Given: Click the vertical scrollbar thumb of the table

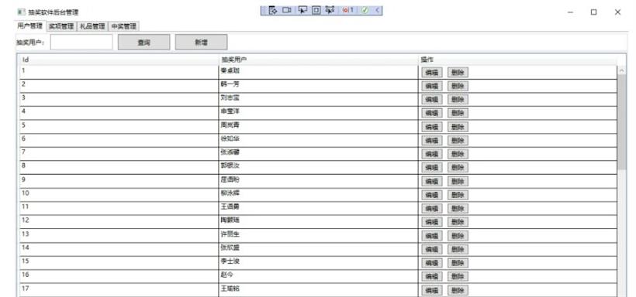Looking at the screenshot, I should click(622, 123).
